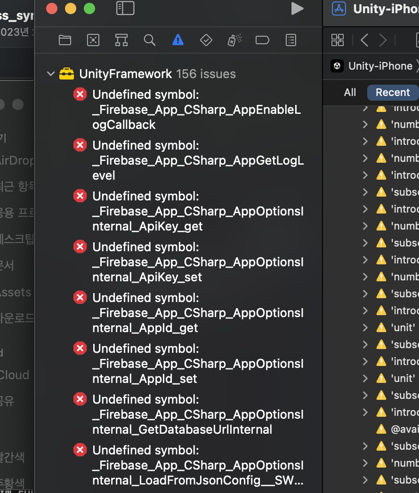Select LoadFromJsonConfig undefined symbol error
419x493 pixels.
tap(198, 465)
